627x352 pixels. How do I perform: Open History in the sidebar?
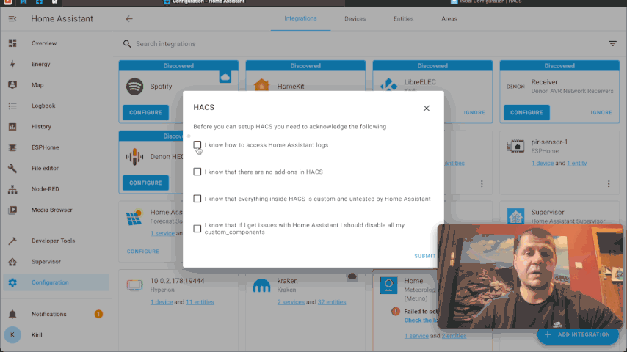click(x=56, y=126)
